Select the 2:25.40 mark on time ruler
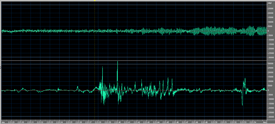Screen dimensions: 275x124 click(x=118, y=122)
